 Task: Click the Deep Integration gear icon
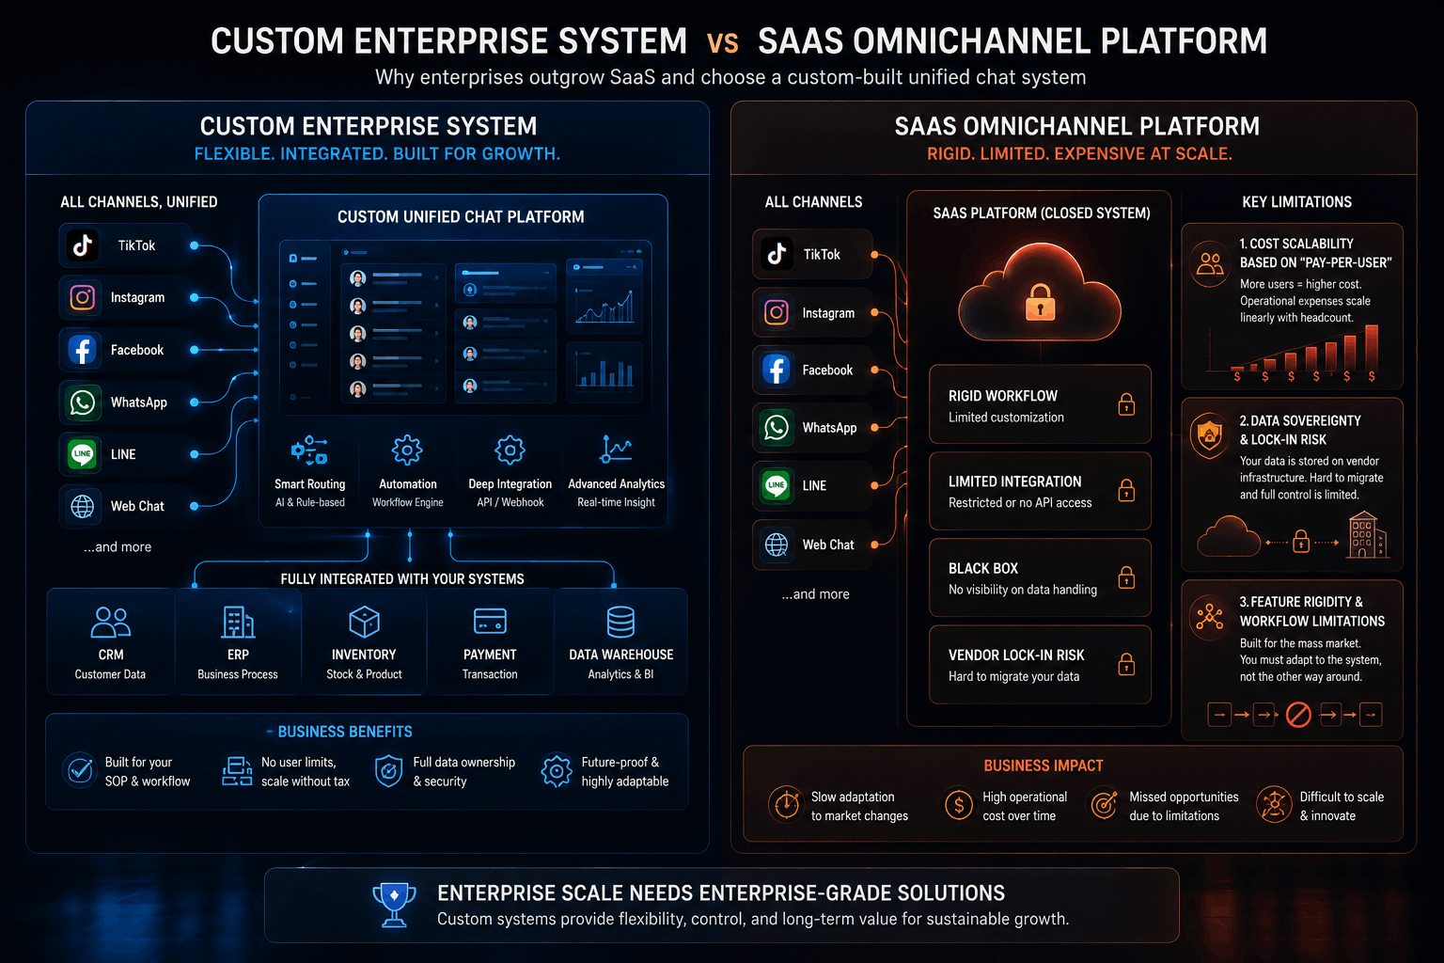510,450
